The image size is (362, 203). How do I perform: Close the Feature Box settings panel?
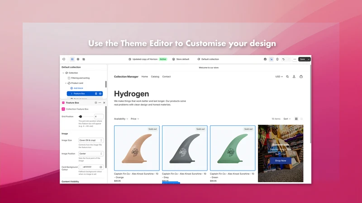pyautogui.click(x=104, y=103)
